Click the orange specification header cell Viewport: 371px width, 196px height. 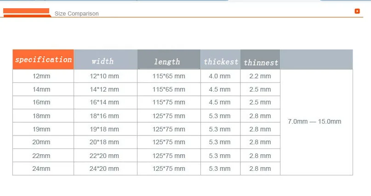(x=43, y=60)
